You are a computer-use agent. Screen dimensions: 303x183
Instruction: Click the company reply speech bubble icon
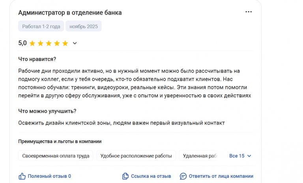pyautogui.click(x=183, y=176)
